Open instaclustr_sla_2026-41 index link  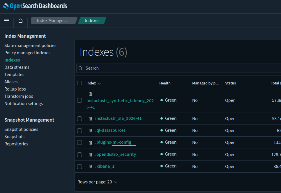point(118,118)
